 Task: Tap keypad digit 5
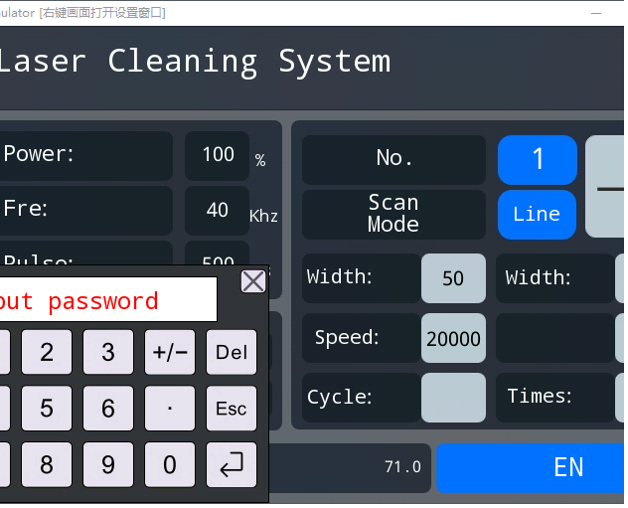tap(47, 409)
